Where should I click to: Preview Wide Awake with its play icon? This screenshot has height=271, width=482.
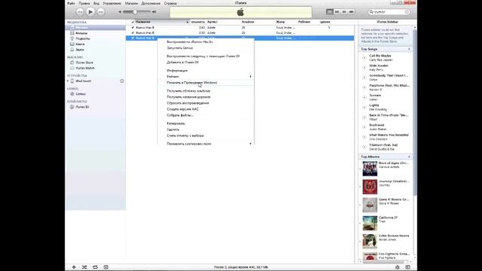[x=365, y=68]
